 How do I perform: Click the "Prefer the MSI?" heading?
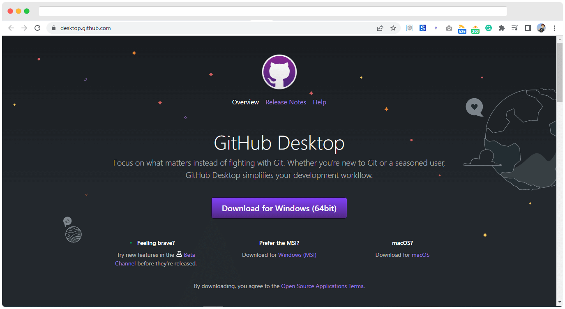pyautogui.click(x=279, y=243)
